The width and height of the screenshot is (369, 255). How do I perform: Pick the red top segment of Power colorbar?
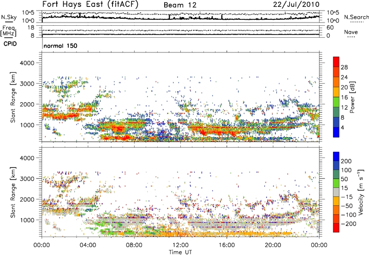pyautogui.click(x=336, y=62)
